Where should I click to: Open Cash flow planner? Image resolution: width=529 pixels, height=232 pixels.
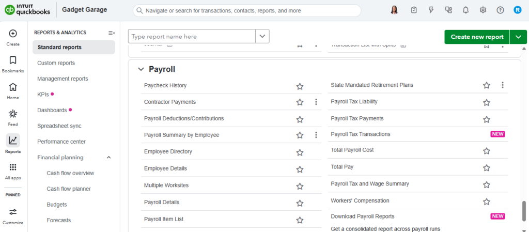tap(69, 189)
